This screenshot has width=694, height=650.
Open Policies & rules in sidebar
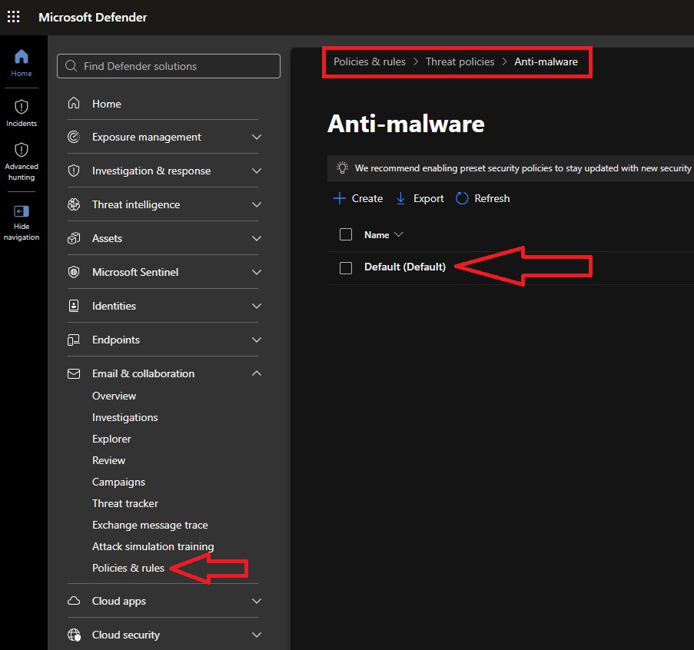128,568
